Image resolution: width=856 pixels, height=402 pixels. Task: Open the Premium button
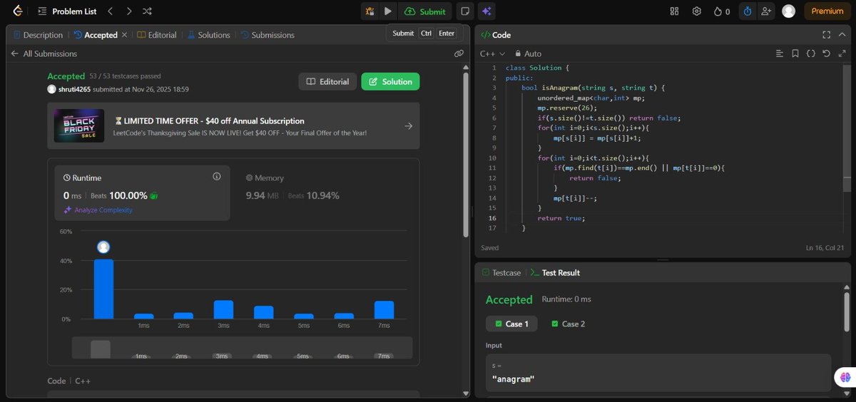pos(827,11)
